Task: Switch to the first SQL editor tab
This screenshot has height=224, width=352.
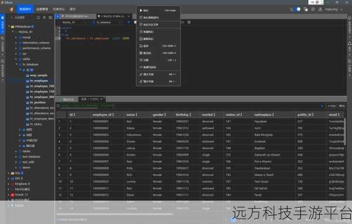Action: point(78,16)
